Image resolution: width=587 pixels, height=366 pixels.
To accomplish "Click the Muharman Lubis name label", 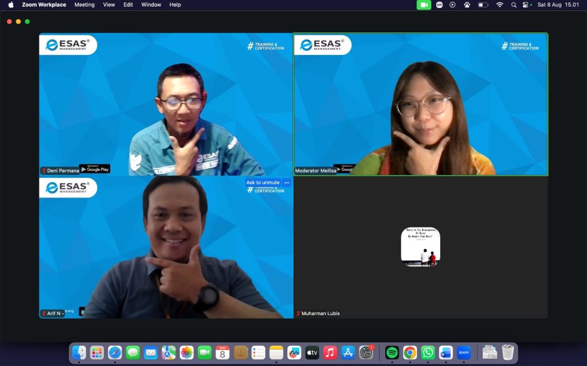I will coord(318,313).
